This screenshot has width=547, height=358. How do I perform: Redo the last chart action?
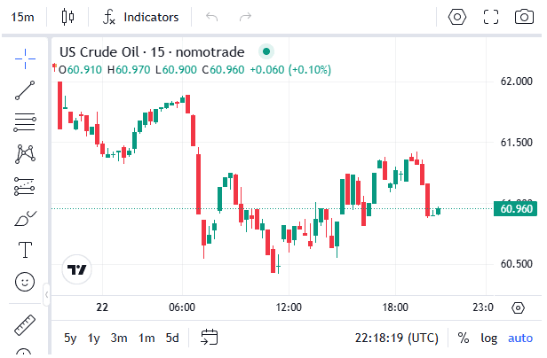245,17
